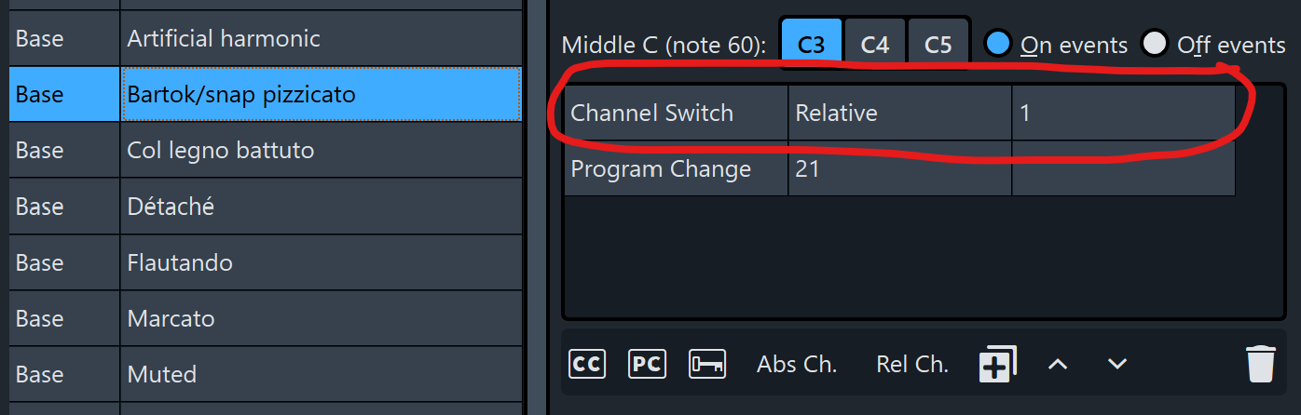The height and width of the screenshot is (415, 1301).
Task: Add a Program Change with the PC icon
Action: 647,364
